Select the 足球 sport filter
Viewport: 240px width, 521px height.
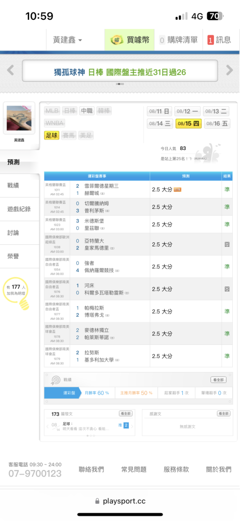[52, 135]
